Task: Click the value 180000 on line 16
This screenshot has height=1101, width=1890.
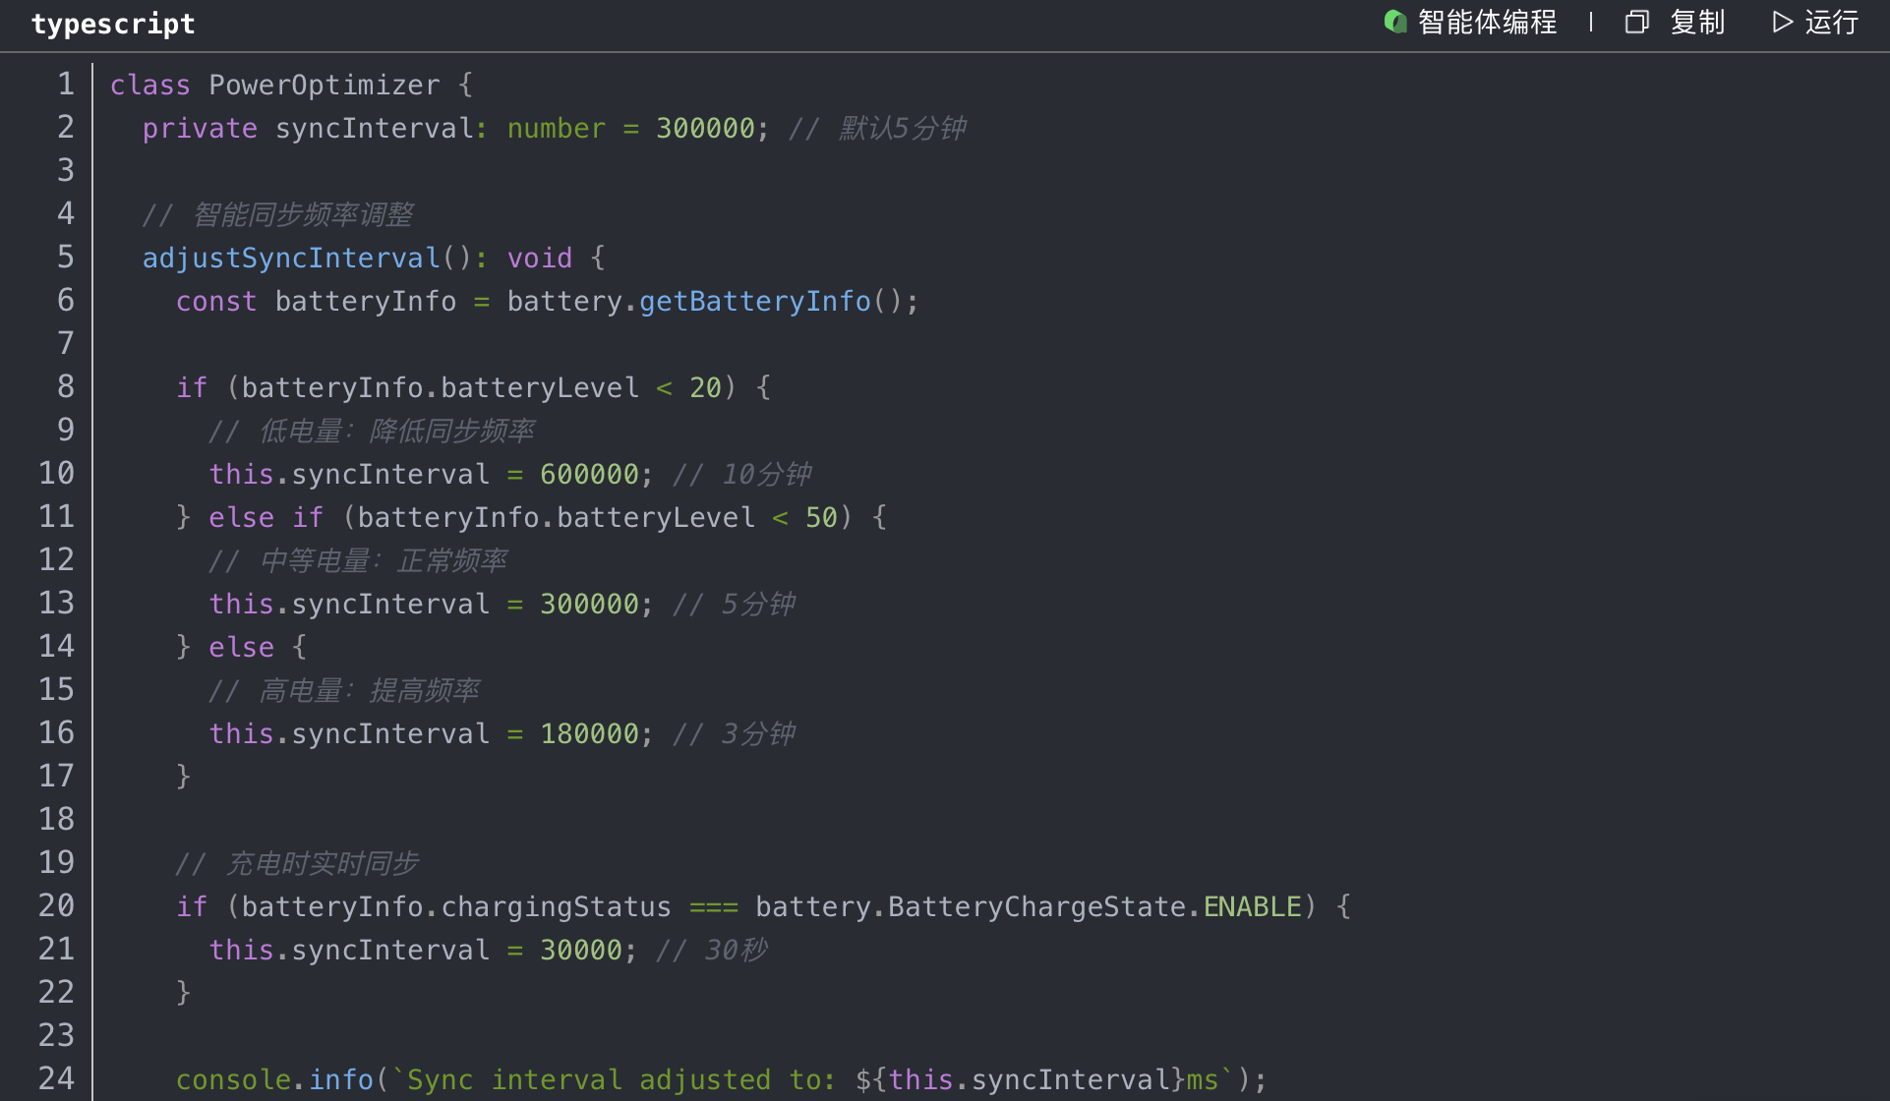Action: click(x=589, y=734)
